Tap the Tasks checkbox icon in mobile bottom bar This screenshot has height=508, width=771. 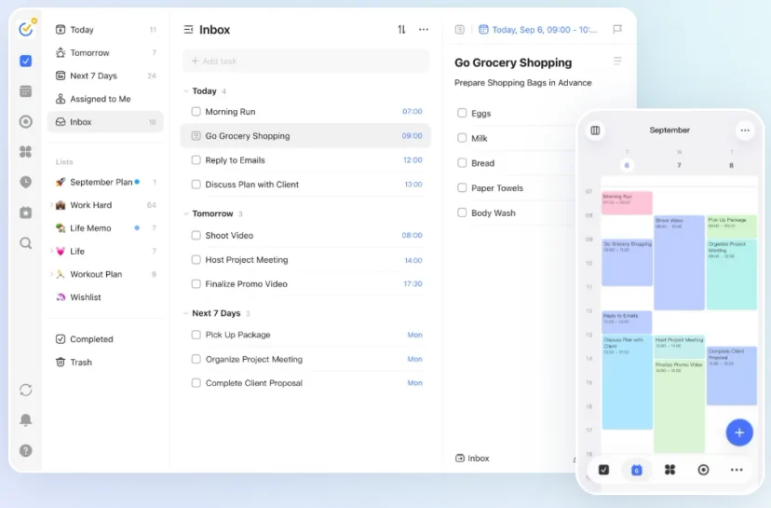(603, 470)
